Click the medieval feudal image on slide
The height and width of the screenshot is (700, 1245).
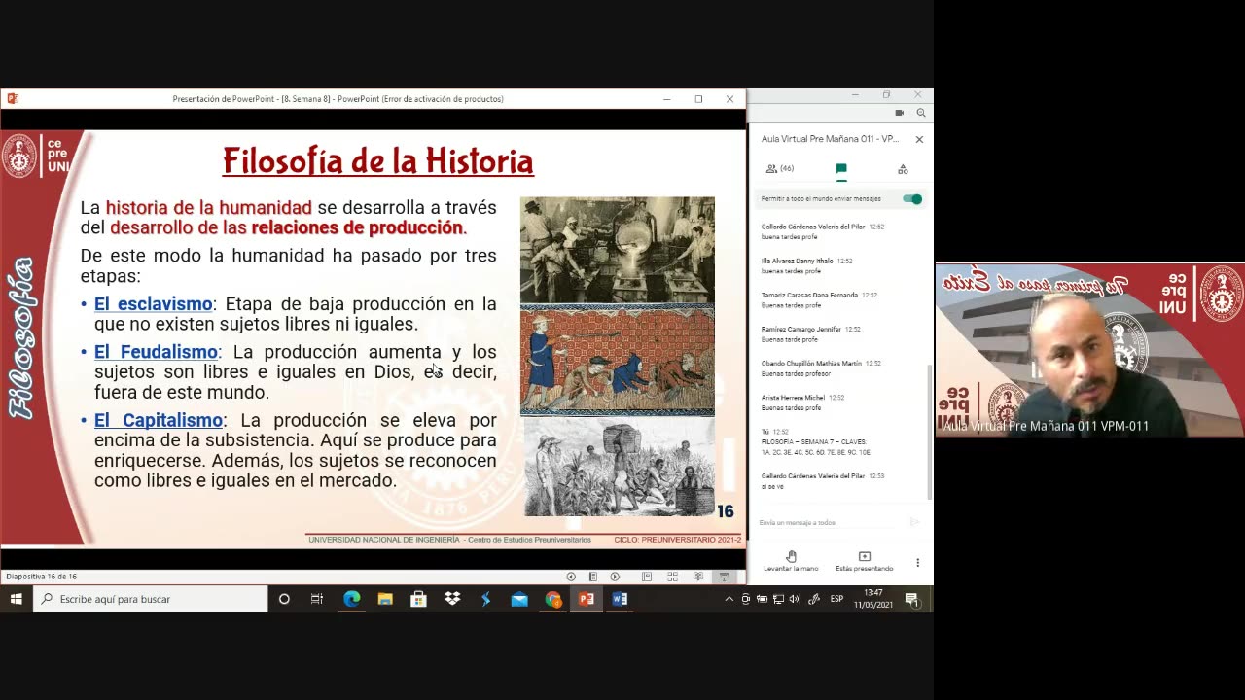pos(618,361)
